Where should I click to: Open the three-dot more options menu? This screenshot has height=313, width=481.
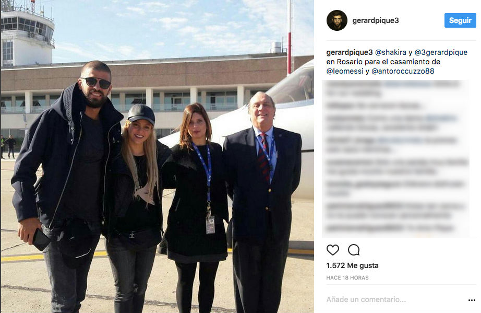tap(472, 300)
